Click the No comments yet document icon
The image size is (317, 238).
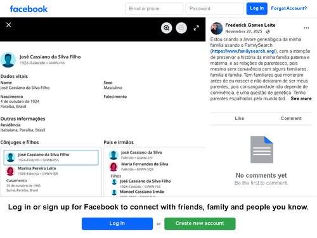[262, 150]
